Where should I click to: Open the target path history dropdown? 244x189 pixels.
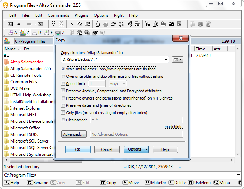click(166, 60)
